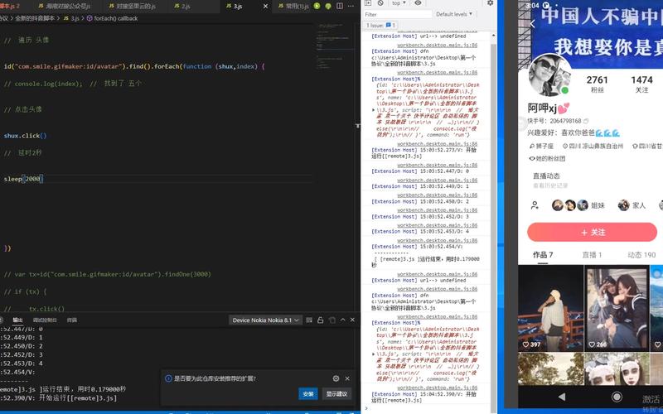Switch to the 作品 7 tab
The image size is (663, 414).
[x=543, y=255]
